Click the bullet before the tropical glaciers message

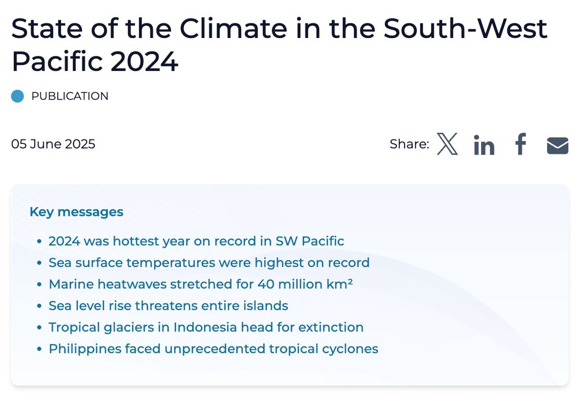[39, 328]
